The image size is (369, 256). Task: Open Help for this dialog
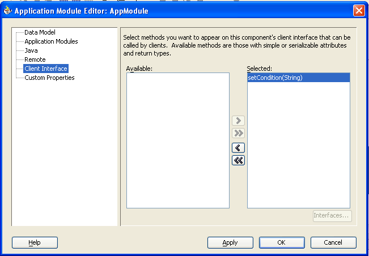pyautogui.click(x=35, y=242)
